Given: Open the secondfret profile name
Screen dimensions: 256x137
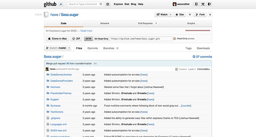Looking at the screenshot, I should [x=183, y=4].
